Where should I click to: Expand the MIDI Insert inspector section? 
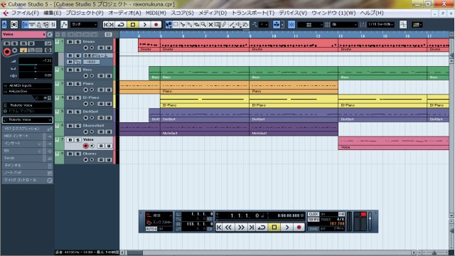pyautogui.click(x=27, y=136)
